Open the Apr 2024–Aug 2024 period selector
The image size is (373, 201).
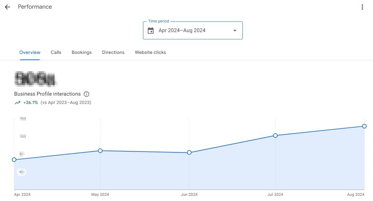point(182,30)
